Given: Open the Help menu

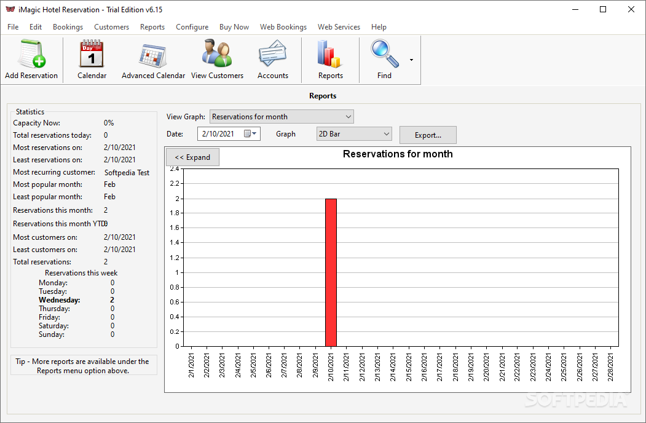Looking at the screenshot, I should pyautogui.click(x=379, y=27).
